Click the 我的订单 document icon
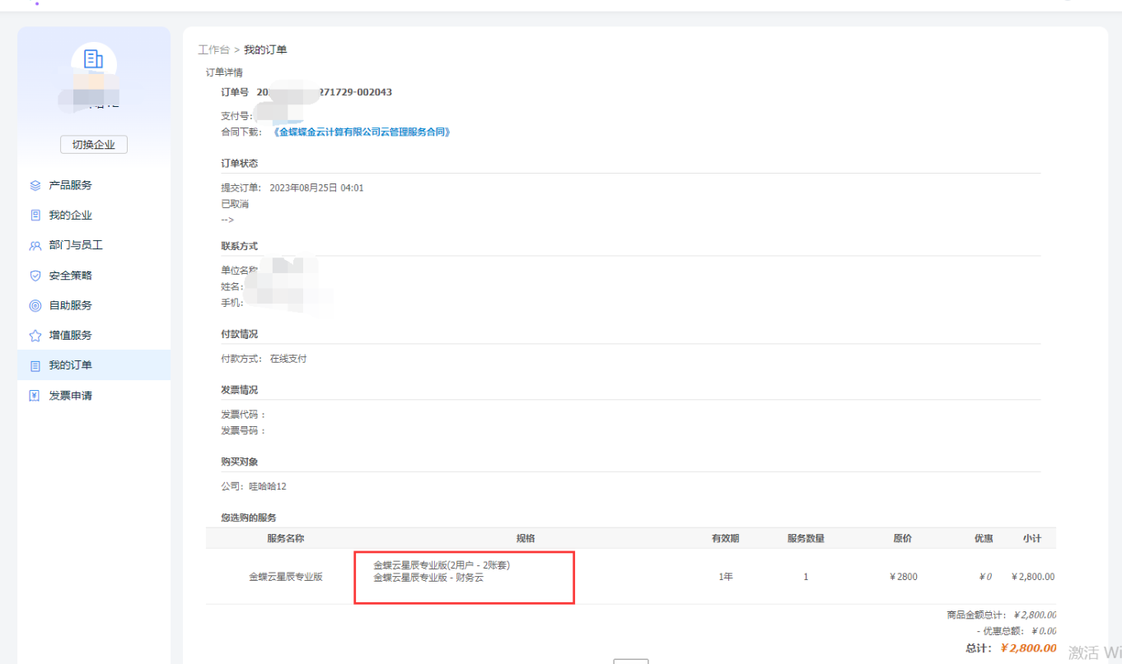 (35, 366)
